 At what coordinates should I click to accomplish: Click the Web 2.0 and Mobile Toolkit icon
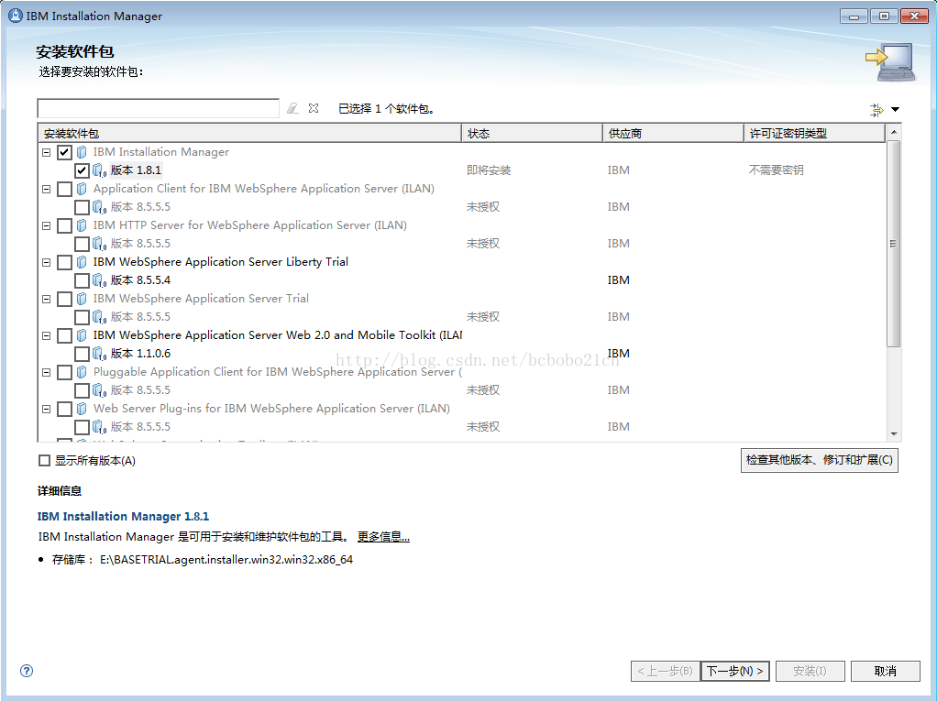pos(82,335)
